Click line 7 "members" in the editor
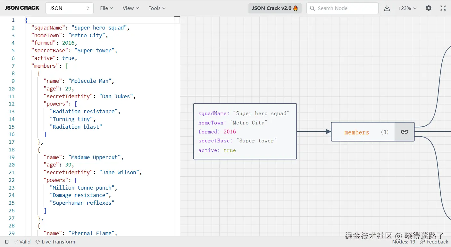451x247 pixels. click(45, 66)
